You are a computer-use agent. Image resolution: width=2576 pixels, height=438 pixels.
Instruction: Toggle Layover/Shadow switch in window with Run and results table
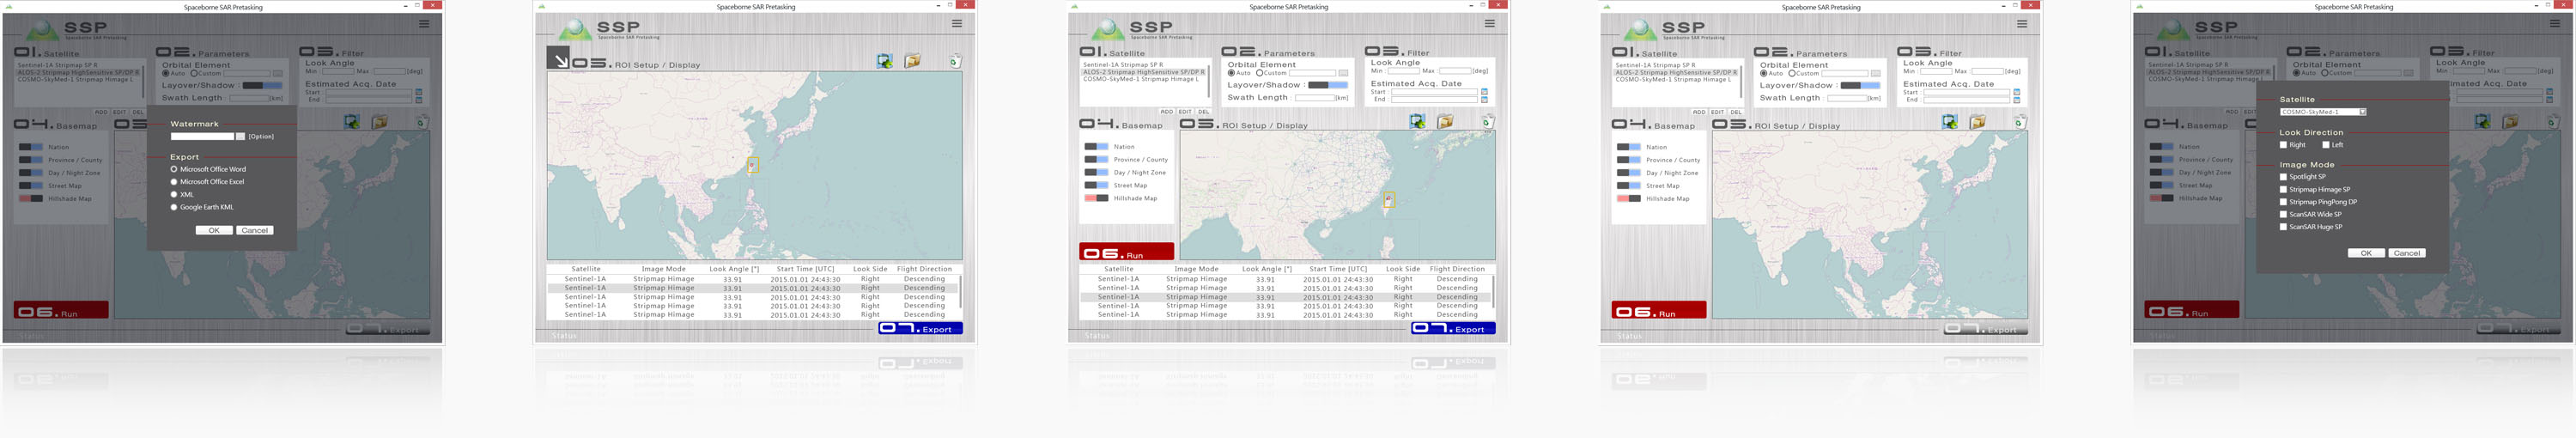[x=1327, y=85]
